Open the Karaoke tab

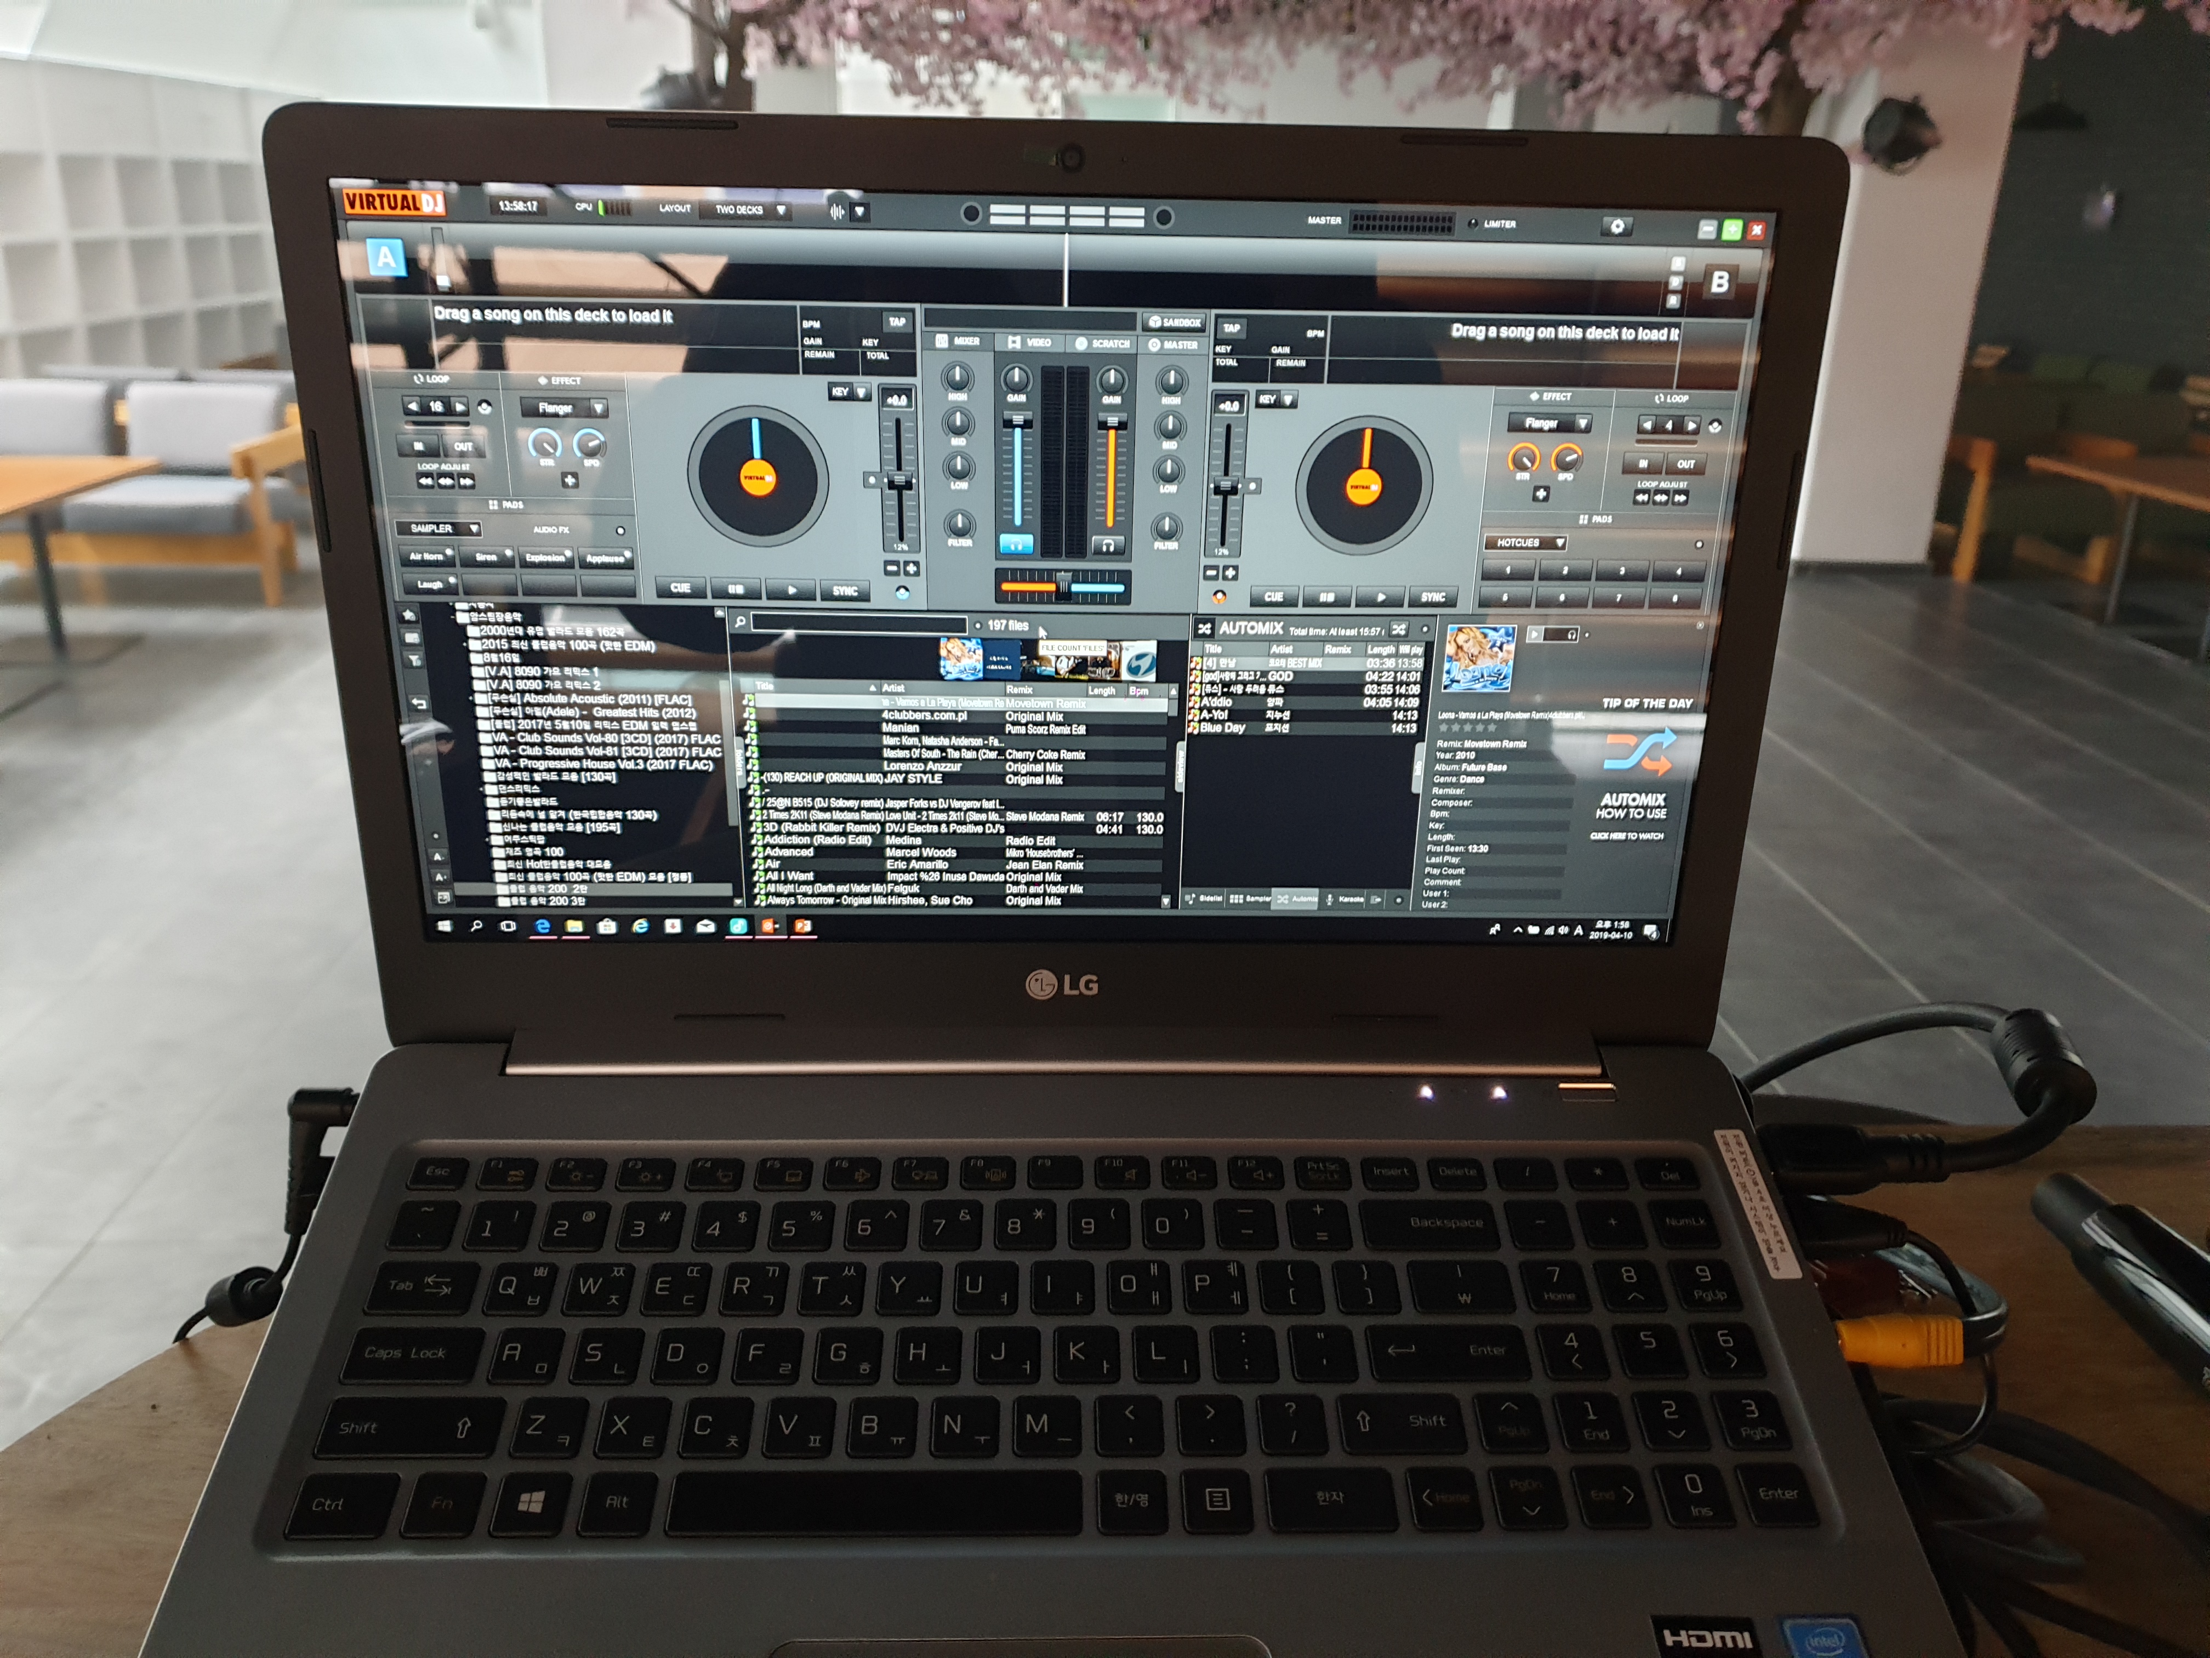(1344, 900)
